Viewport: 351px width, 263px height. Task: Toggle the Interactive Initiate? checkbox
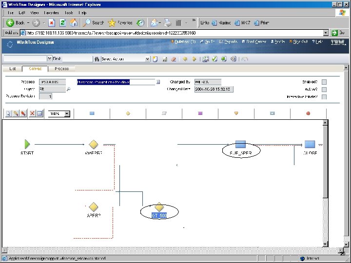(324, 97)
